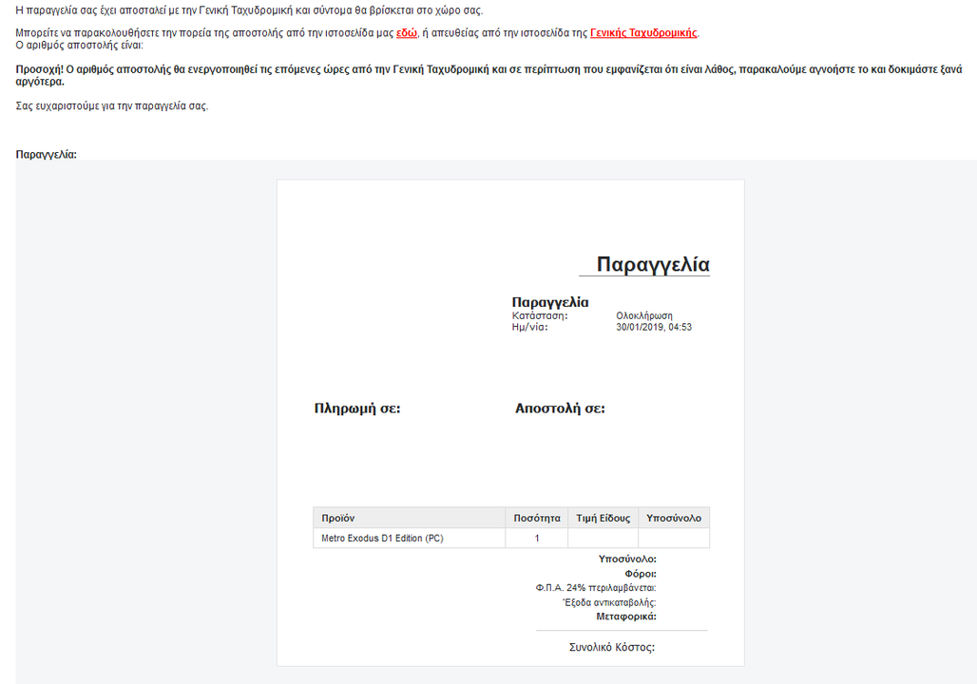
Task: Click the 'Ο αριθμός αποστολής είναι:' line
Action: coord(79,45)
